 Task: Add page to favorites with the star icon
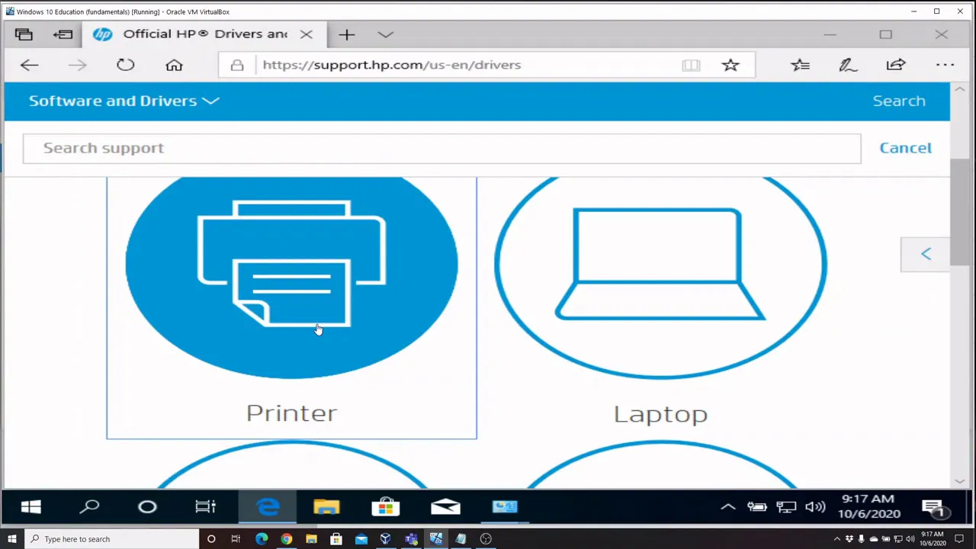tap(730, 65)
